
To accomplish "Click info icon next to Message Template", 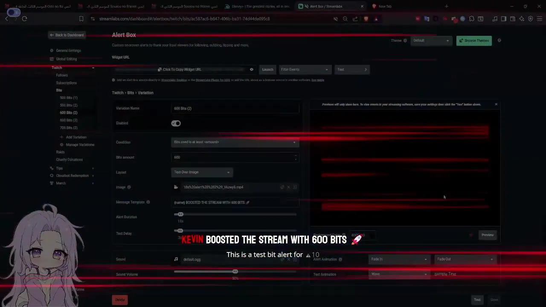I will (148, 202).
